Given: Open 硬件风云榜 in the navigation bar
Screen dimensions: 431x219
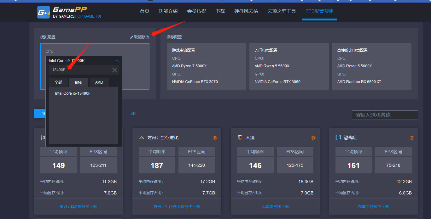Looking at the screenshot, I should (x=246, y=11).
